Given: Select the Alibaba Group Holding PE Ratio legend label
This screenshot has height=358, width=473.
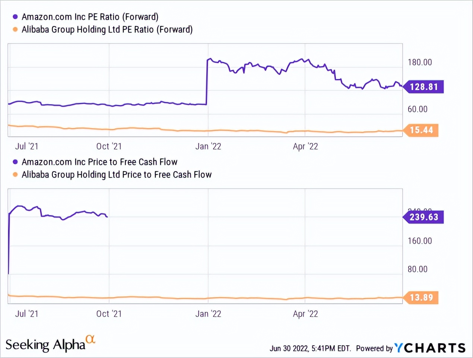Looking at the screenshot, I should click(x=107, y=29).
